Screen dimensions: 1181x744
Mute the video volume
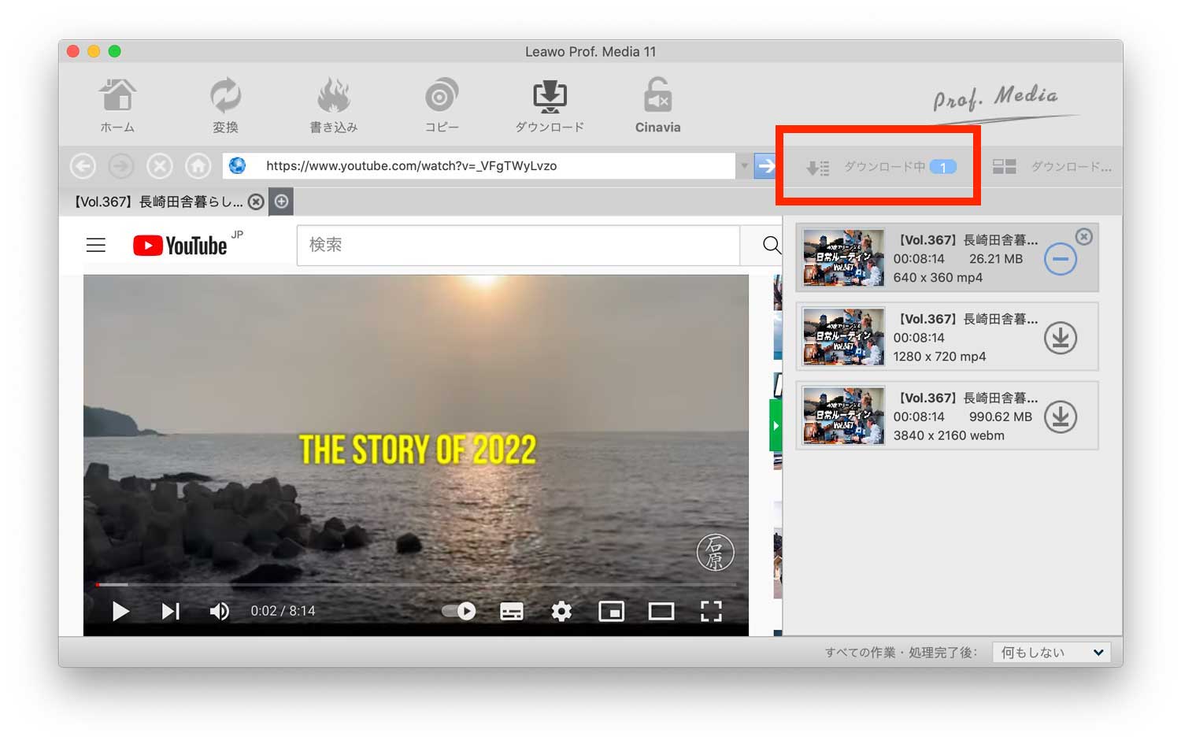click(x=219, y=611)
